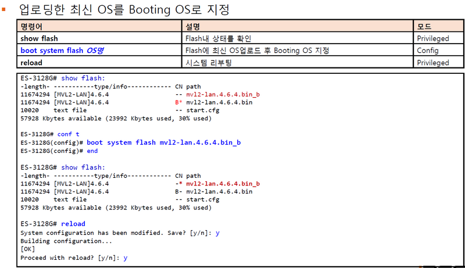Click the 'boot system flash OS명' command cell
The width and height of the screenshot is (465, 268).
click(x=99, y=51)
